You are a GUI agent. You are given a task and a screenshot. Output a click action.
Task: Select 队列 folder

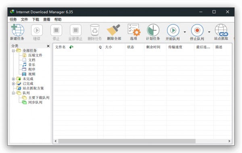tap(26, 93)
